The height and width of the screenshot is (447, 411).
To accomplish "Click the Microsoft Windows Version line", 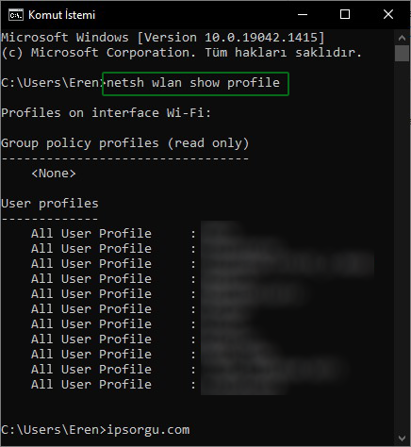I will pyautogui.click(x=163, y=38).
